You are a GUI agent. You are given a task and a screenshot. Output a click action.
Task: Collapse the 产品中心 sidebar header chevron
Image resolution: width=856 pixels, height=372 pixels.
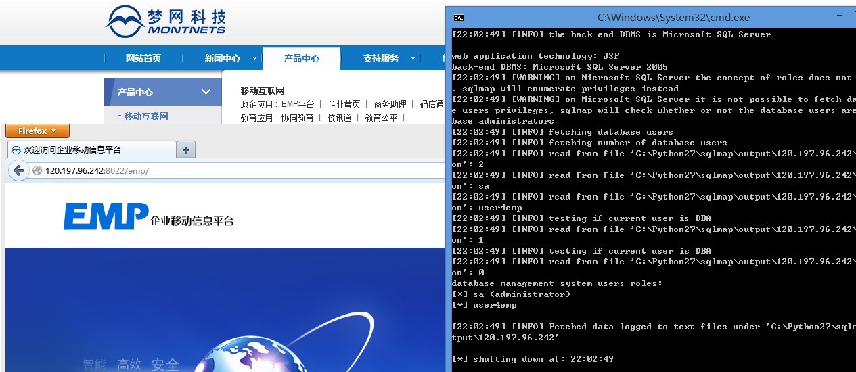pyautogui.click(x=206, y=92)
